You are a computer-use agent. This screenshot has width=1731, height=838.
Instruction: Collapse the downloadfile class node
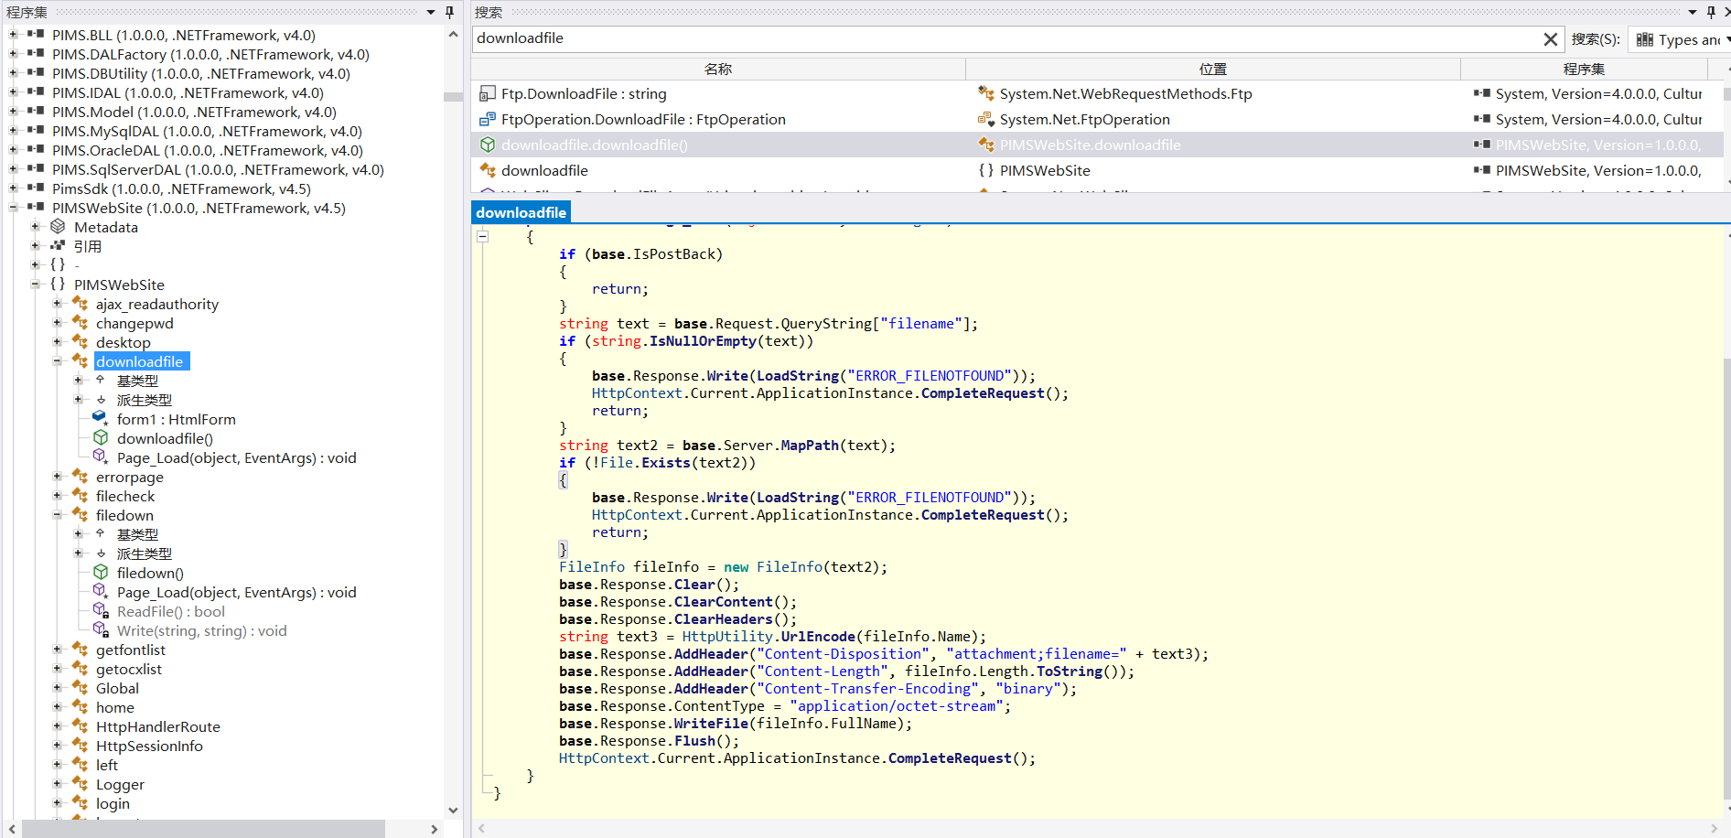pos(57,361)
